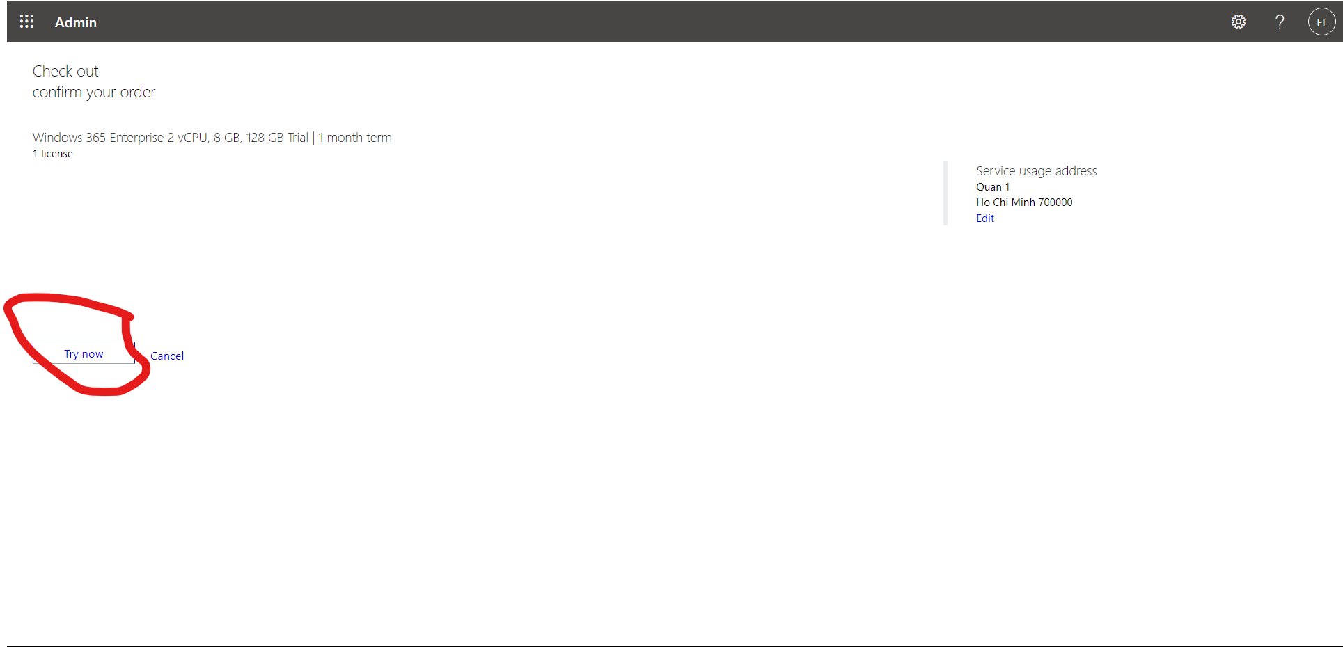
Task: Click the 'Ho Chi Minh 700000' line
Action: 1023,202
